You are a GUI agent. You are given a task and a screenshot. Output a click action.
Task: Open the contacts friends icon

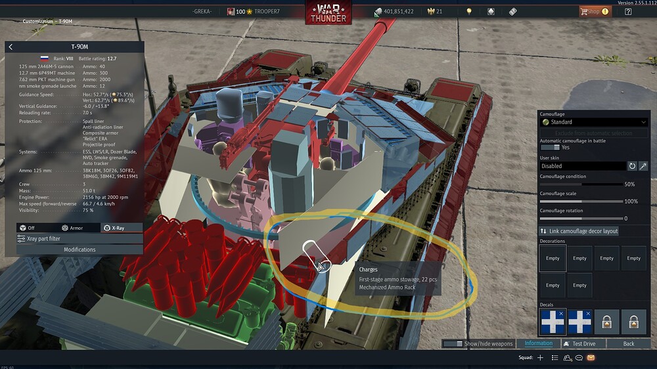568,358
